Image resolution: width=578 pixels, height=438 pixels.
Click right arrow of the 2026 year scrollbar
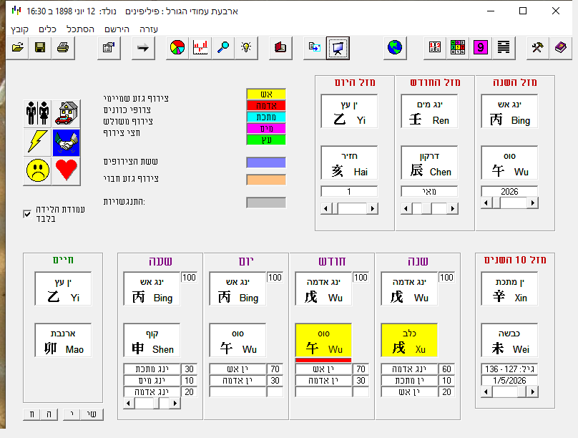click(x=533, y=203)
